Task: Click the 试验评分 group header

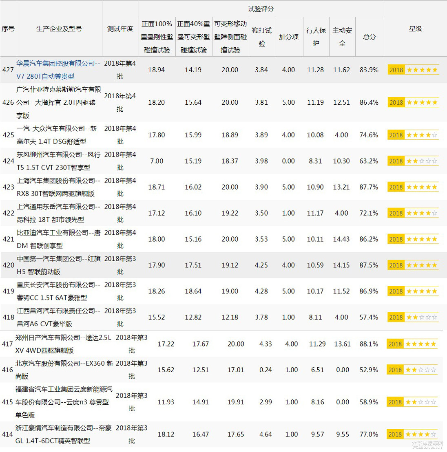Action: (x=261, y=9)
